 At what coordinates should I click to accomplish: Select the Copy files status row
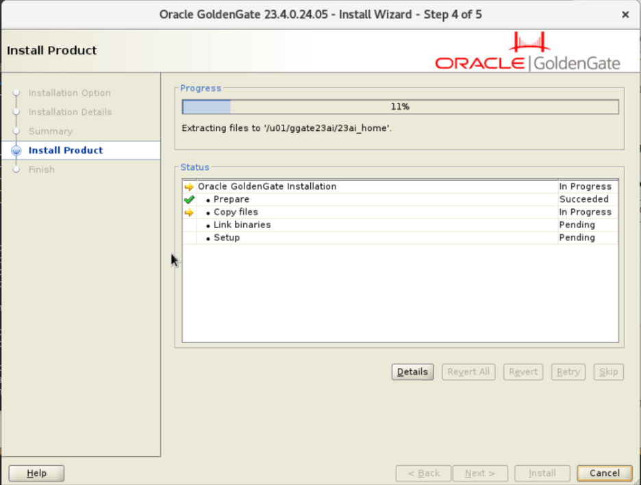(400, 212)
